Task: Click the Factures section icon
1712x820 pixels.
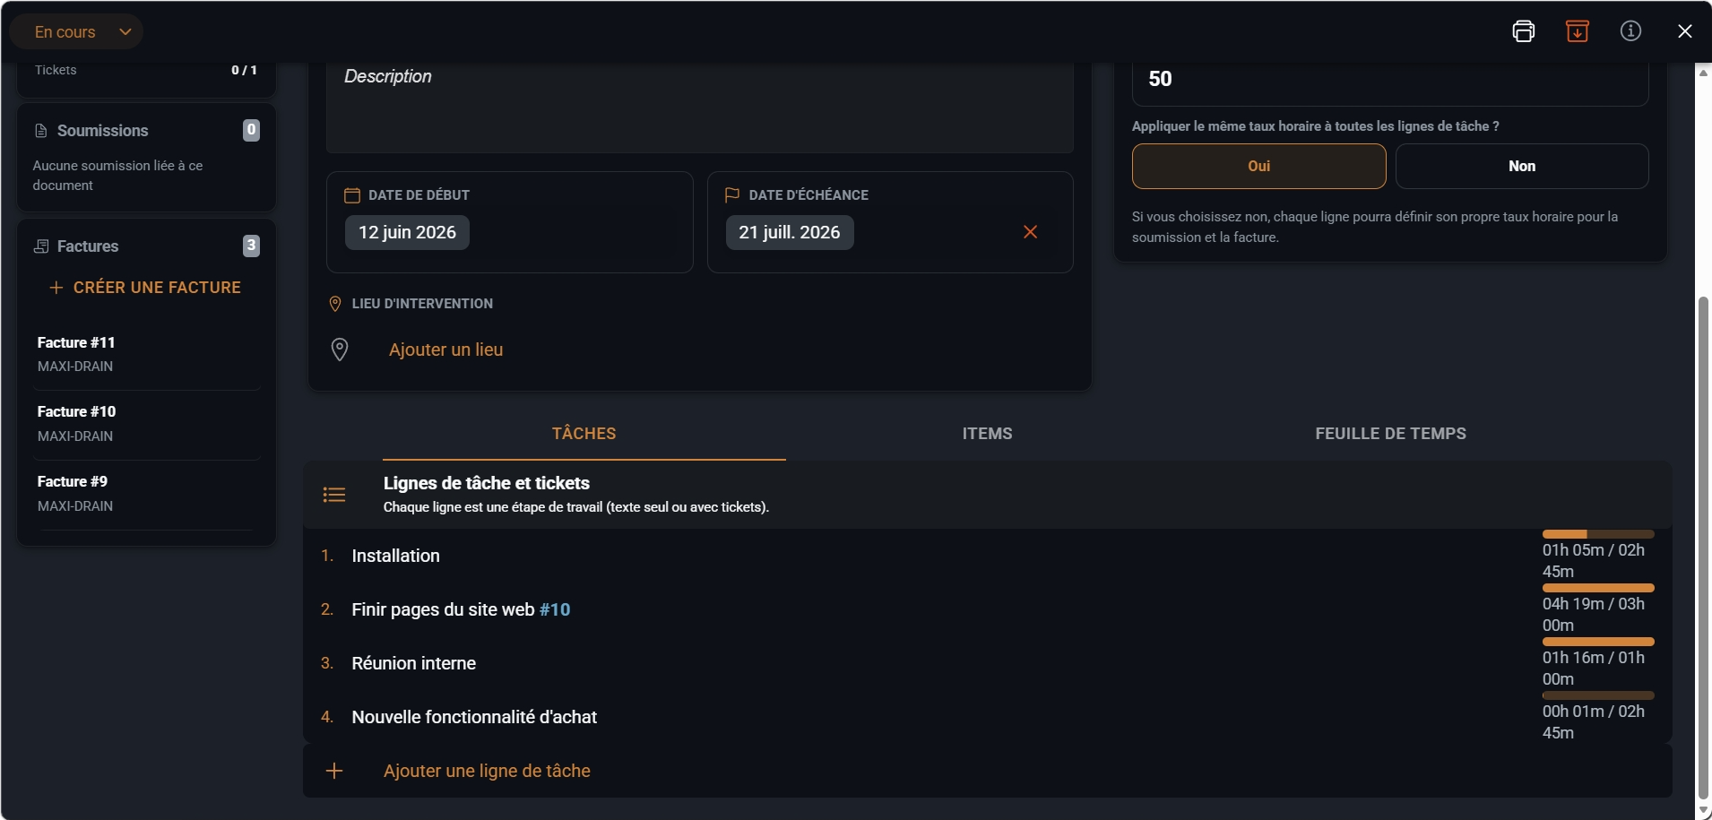Action: click(x=41, y=246)
